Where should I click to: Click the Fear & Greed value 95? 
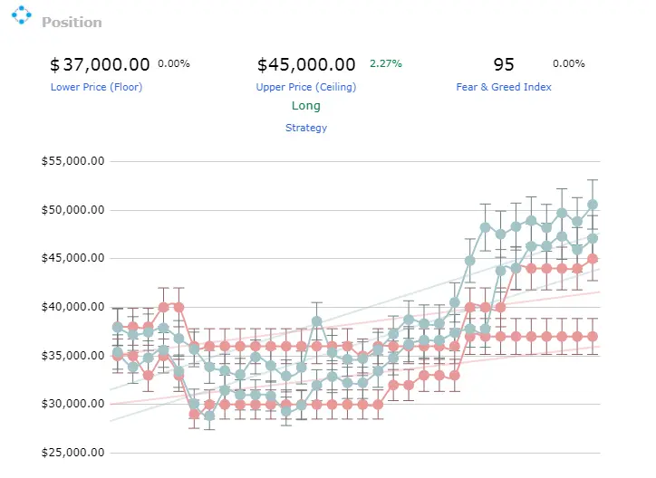(x=503, y=65)
